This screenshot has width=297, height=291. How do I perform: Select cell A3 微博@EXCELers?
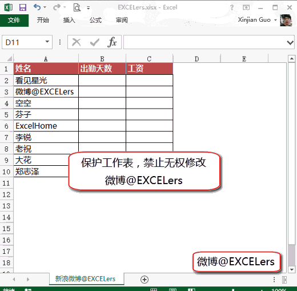coord(46,92)
